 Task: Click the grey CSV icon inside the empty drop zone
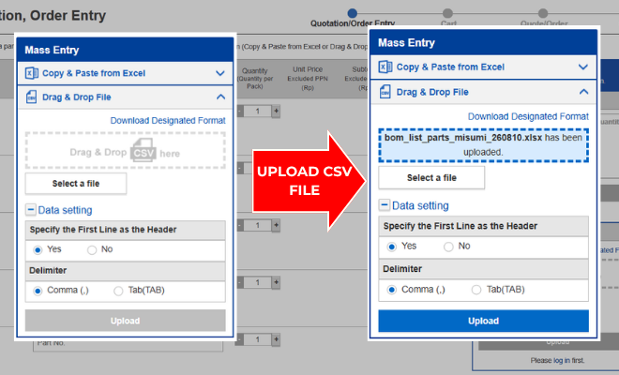pos(143,150)
